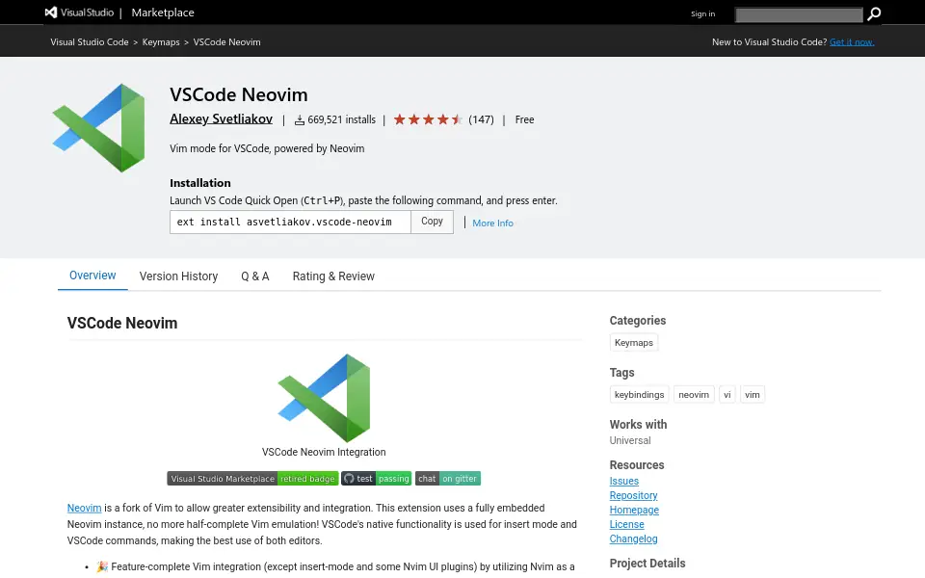
Task: Click the vim tag
Action: [x=753, y=395]
